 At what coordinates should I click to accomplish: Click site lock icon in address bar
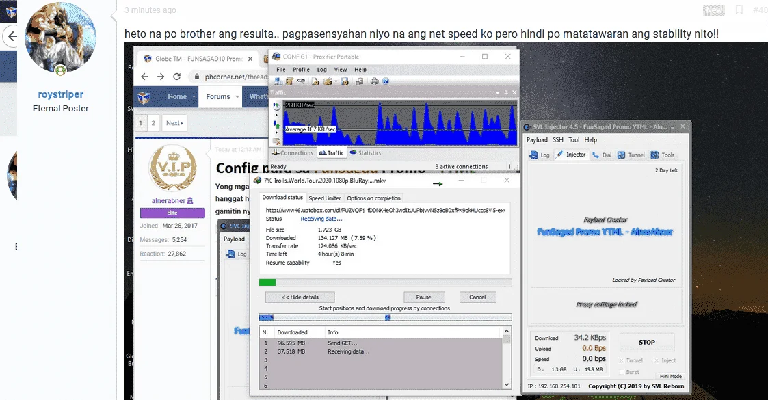(196, 77)
